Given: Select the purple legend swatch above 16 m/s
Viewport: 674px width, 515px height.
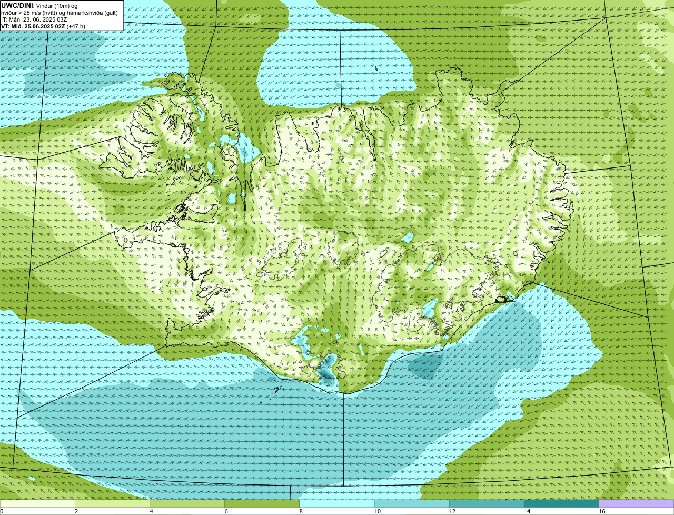Looking at the screenshot, I should click(x=637, y=504).
